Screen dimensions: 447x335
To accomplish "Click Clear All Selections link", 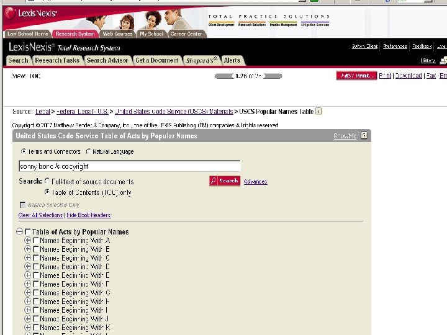I will [x=40, y=215].
